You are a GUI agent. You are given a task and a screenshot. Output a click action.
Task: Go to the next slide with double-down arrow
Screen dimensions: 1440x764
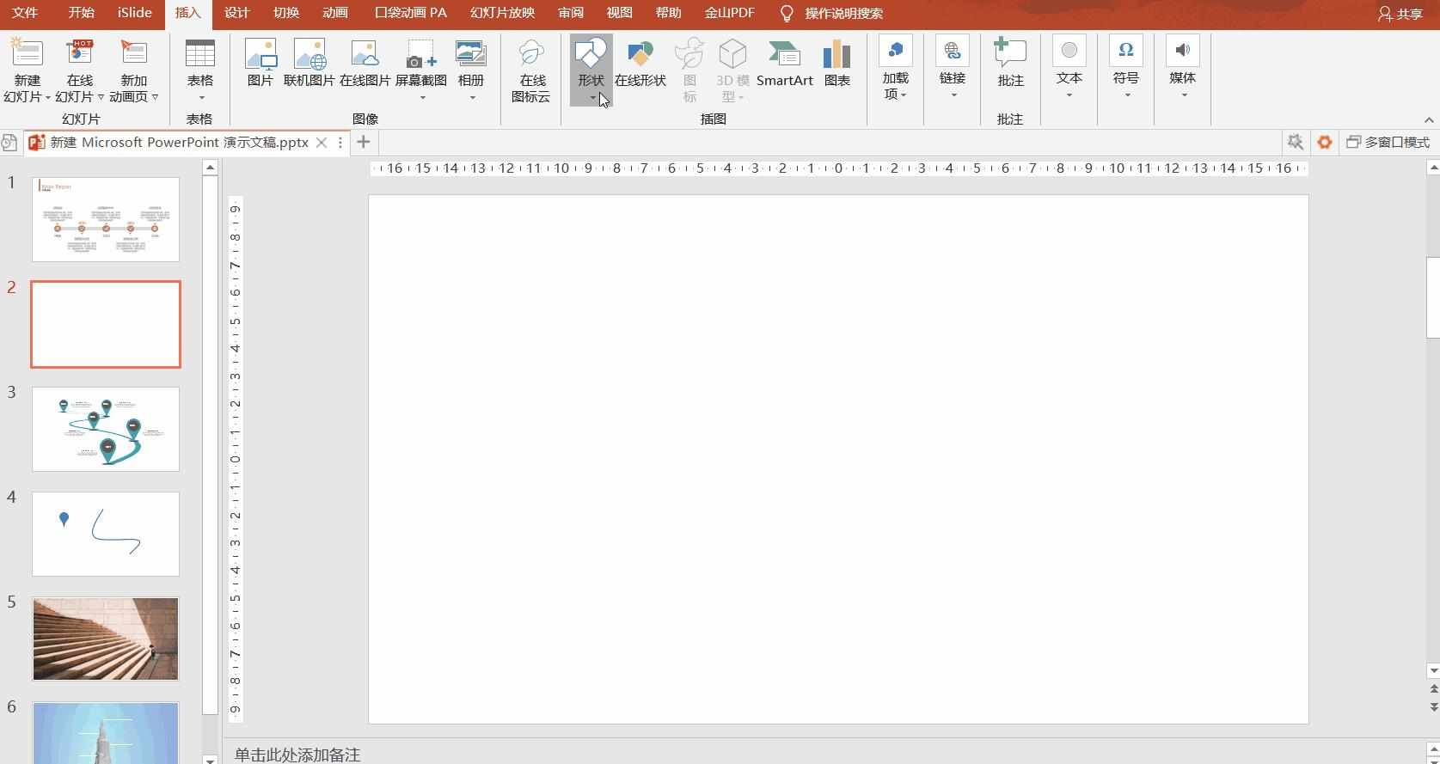1432,707
